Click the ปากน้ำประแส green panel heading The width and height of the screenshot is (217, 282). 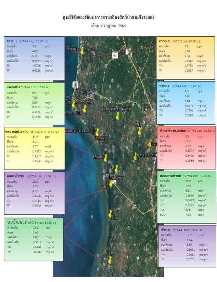point(17,222)
